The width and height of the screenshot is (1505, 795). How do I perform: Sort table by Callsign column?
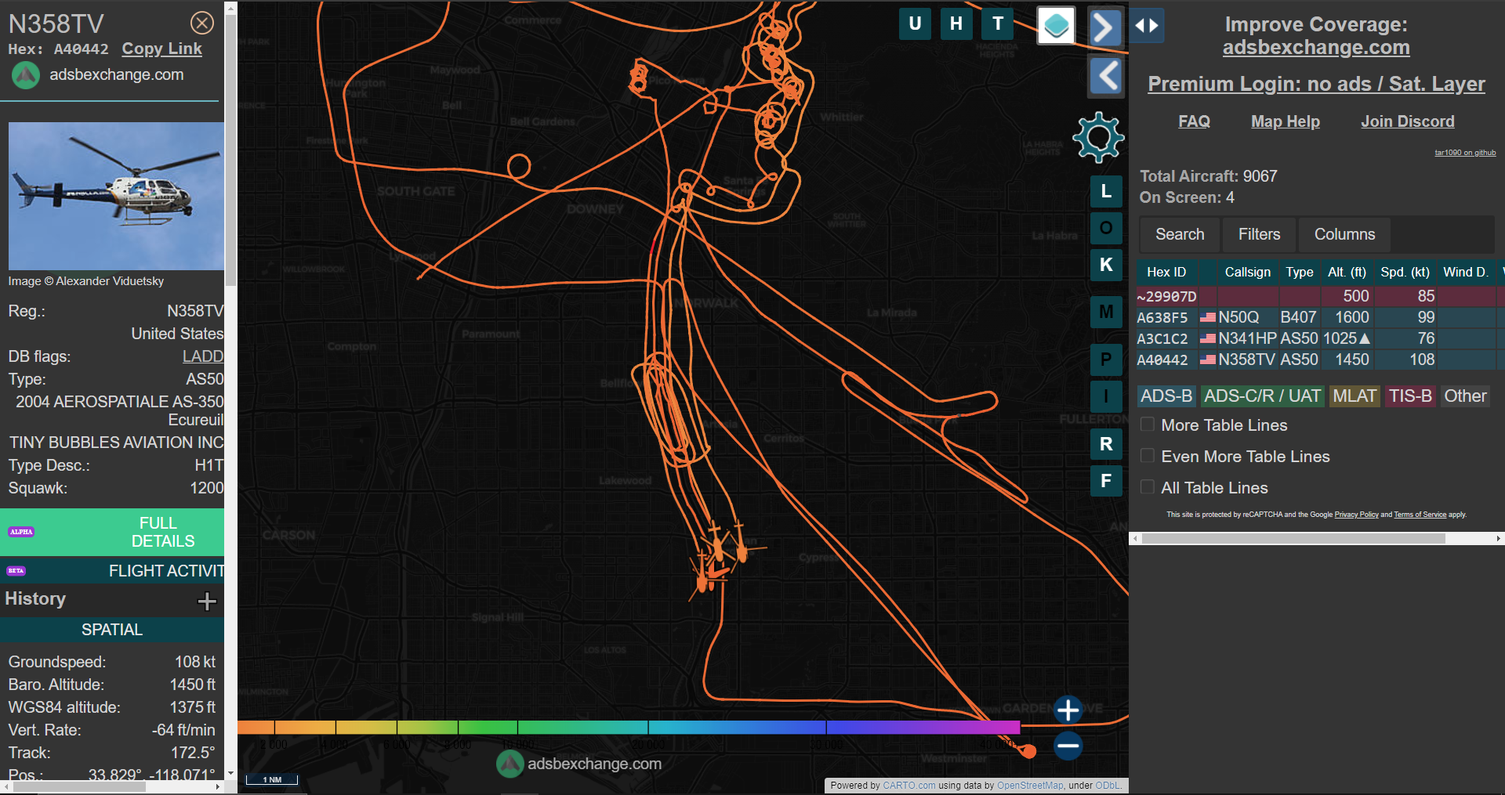click(x=1247, y=272)
